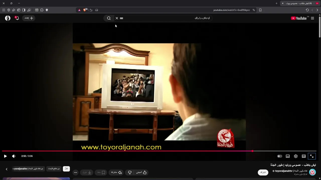Click the search magnifier button

tap(109, 18)
